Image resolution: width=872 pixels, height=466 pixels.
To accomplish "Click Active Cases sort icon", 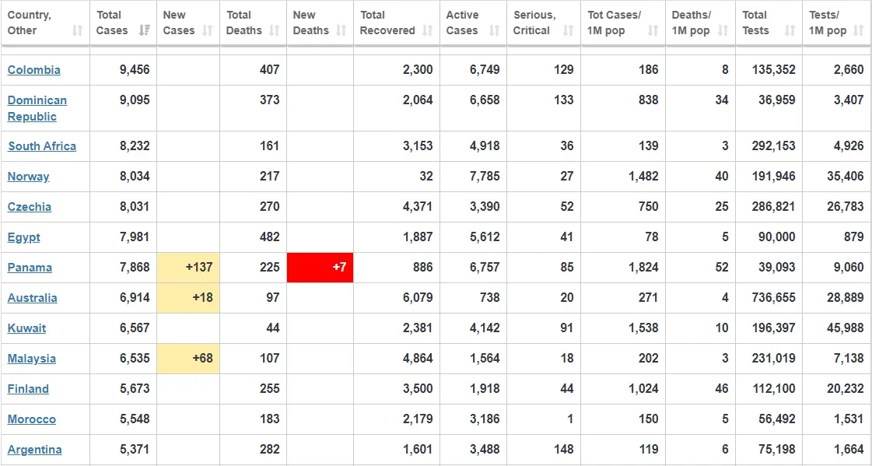I will (494, 31).
